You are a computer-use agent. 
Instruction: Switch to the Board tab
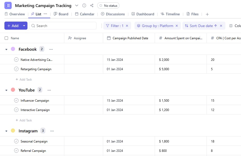61,14
